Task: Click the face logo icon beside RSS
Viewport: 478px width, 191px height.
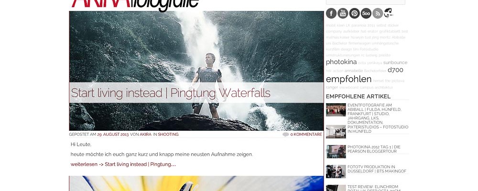Action: pyautogui.click(x=388, y=13)
